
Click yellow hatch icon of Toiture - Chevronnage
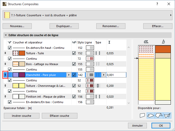pos(15,86)
